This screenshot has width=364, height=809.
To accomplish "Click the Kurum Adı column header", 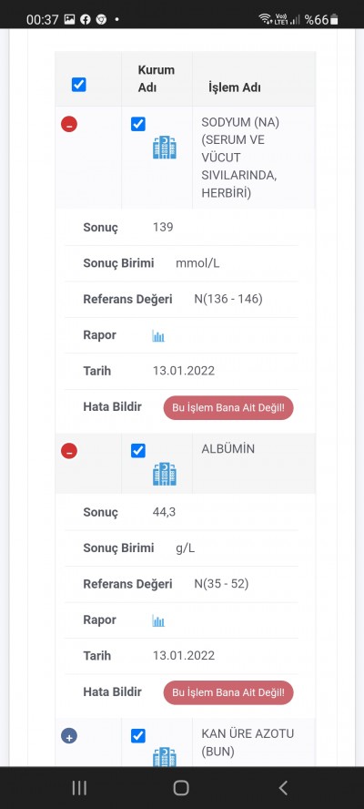I will 157,78.
